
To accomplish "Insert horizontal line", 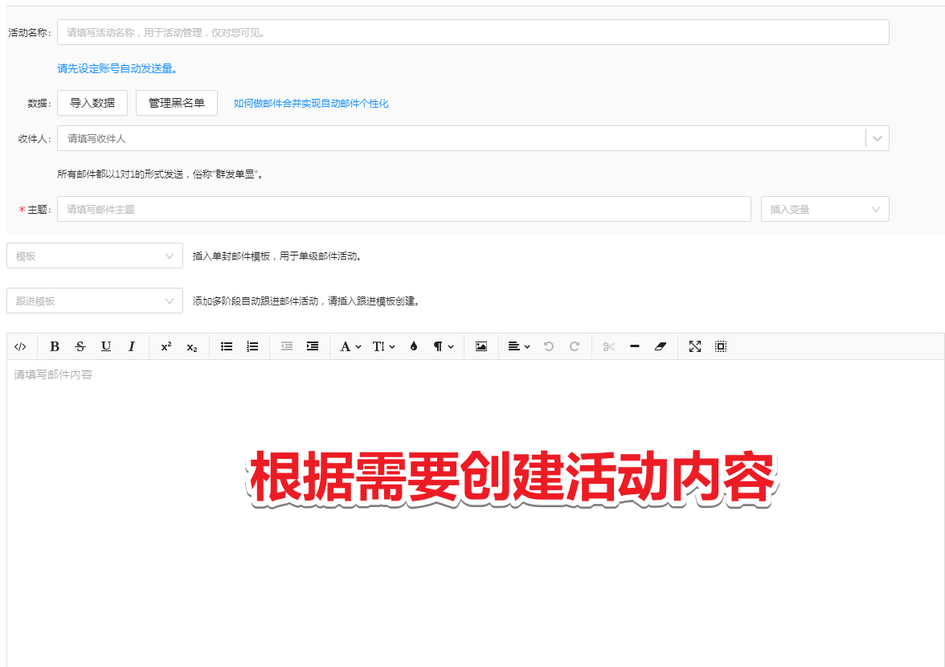I will point(635,346).
